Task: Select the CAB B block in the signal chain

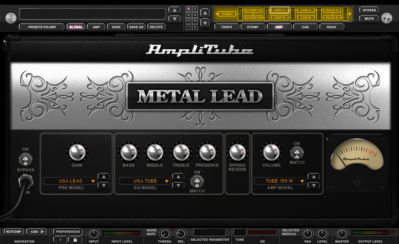Action: (305, 17)
